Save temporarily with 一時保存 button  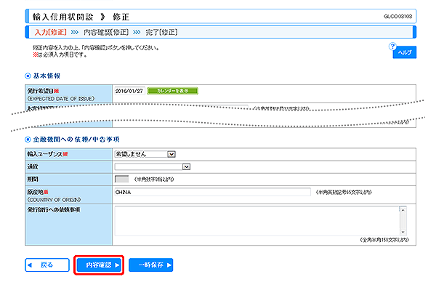[150, 265]
